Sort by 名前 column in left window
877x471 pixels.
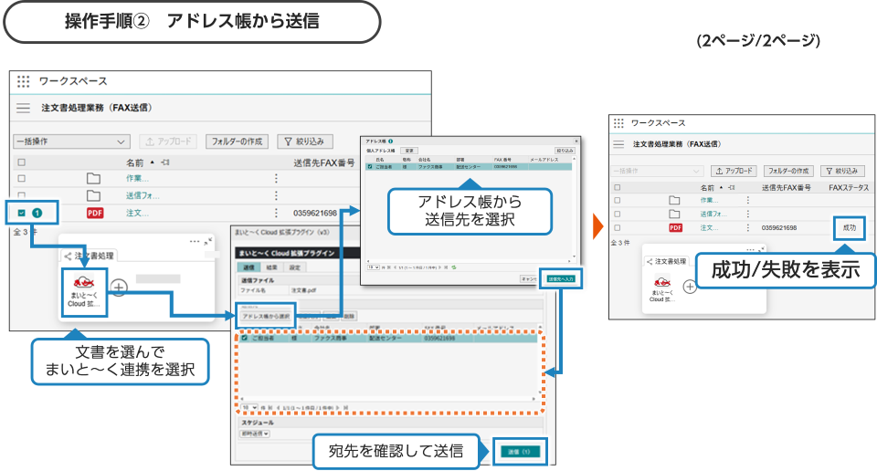point(135,162)
